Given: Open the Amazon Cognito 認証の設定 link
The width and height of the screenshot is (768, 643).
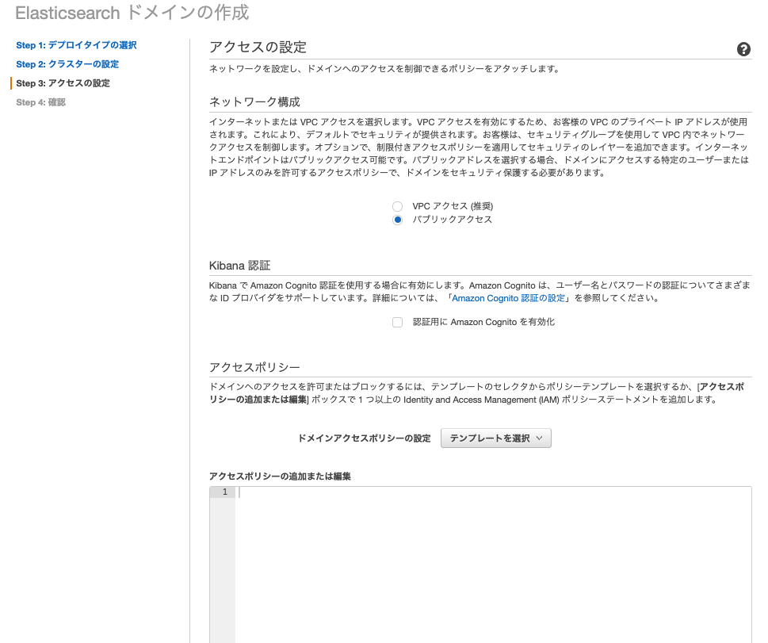Looking at the screenshot, I should click(x=508, y=298).
